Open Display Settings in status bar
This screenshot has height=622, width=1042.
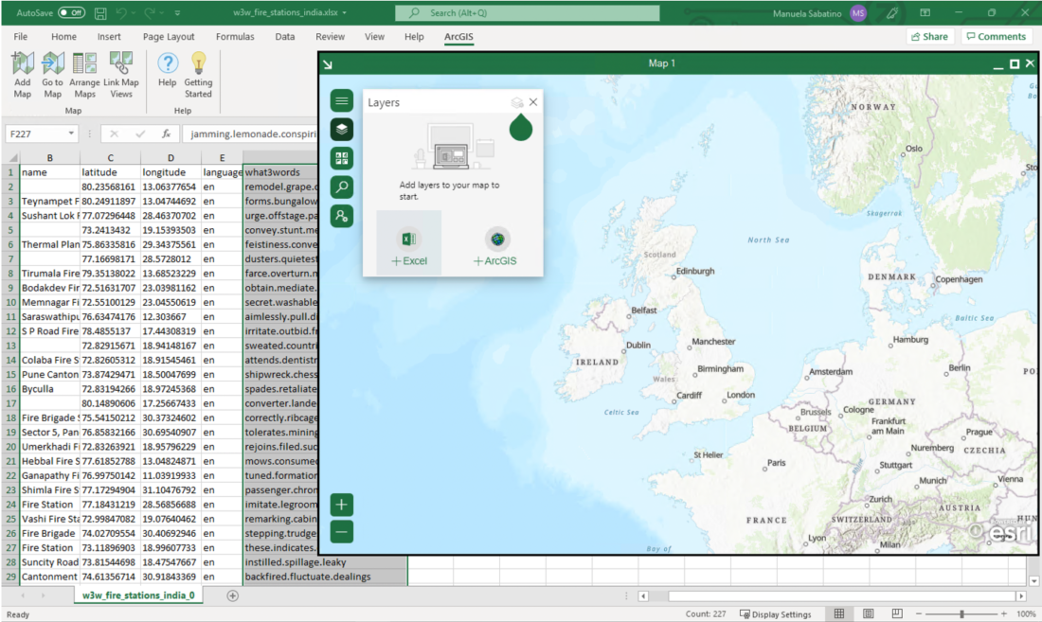click(776, 614)
